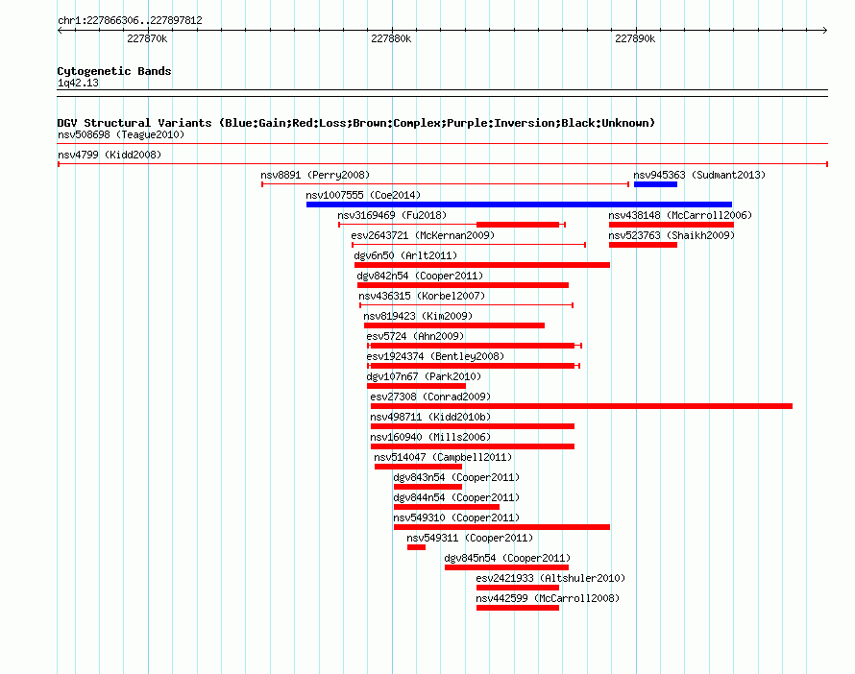Select the blue nsv1007555 (Coe2014) gain bar
Viewport: 855px width, 674px height.
(519, 205)
